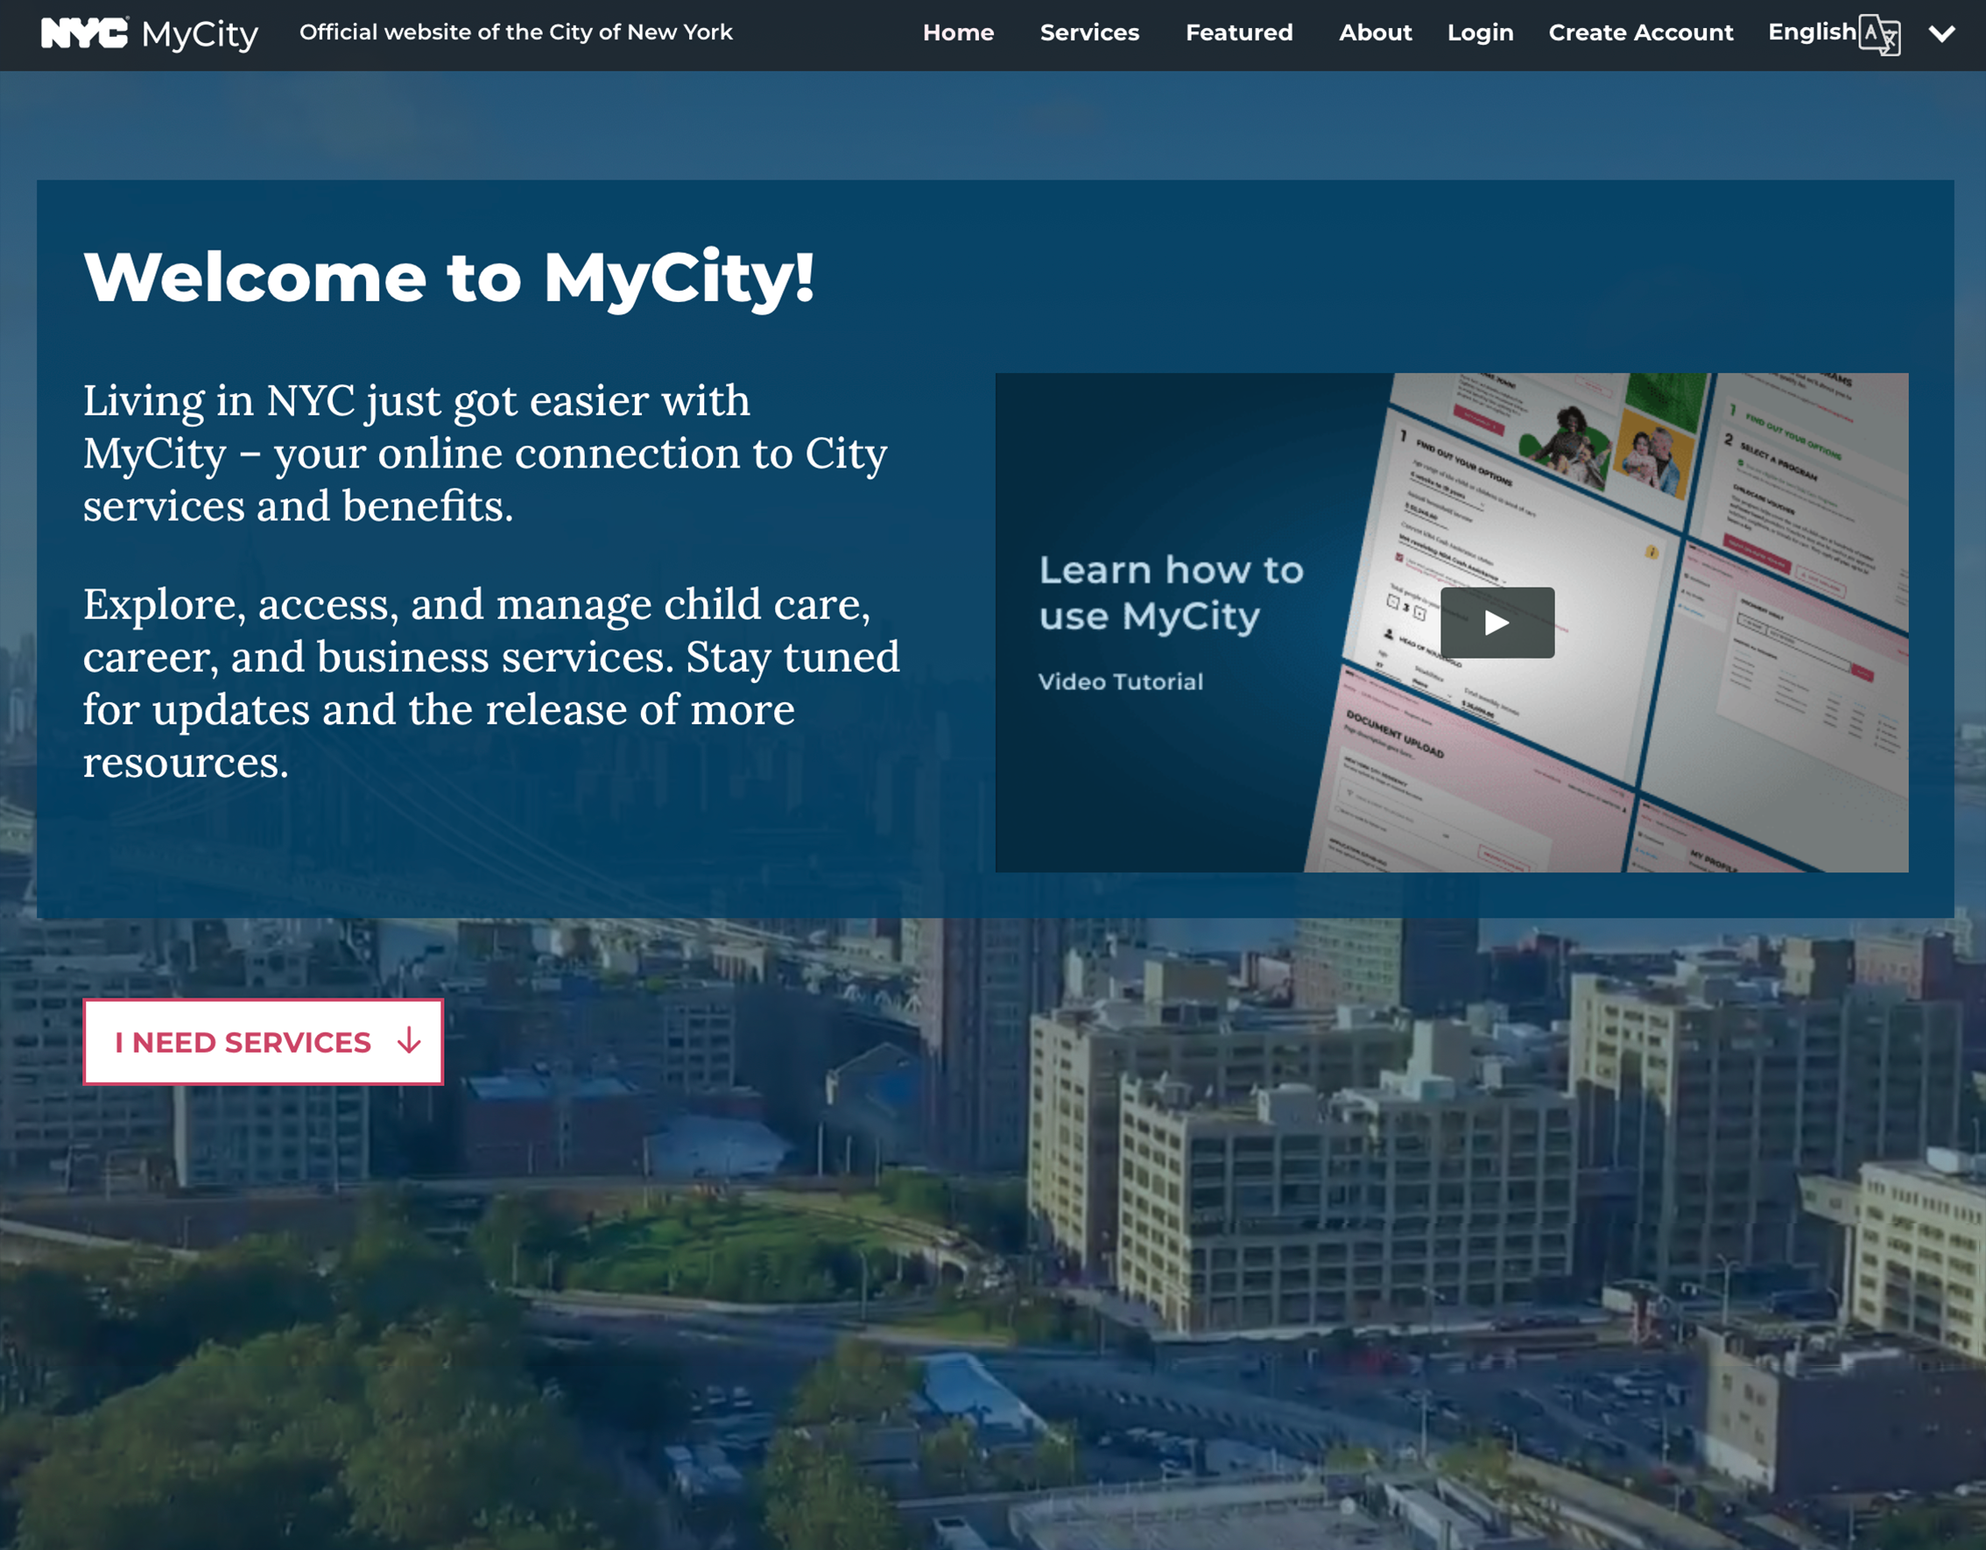This screenshot has height=1550, width=1986.
Task: Click the Welcome to MyCity heading
Action: [x=452, y=278]
